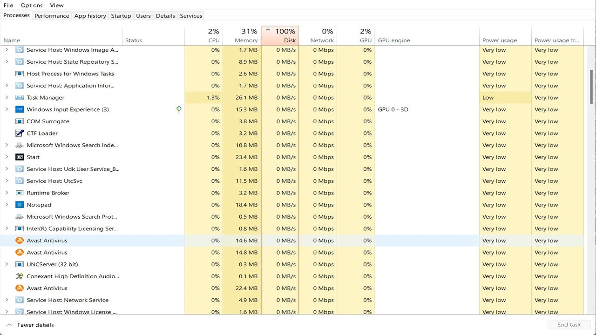Select the Service Host: Windows License row
Viewport: 596px width, 335px height.
(291, 311)
